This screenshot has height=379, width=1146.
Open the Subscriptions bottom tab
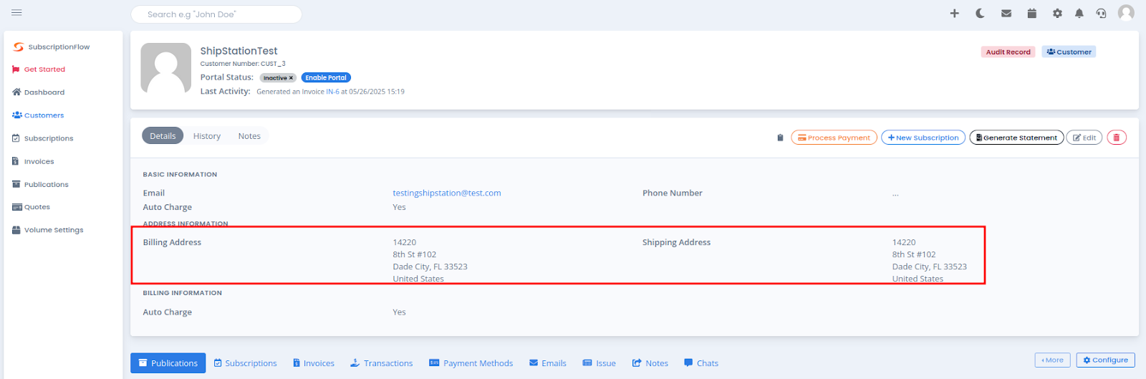[246, 363]
